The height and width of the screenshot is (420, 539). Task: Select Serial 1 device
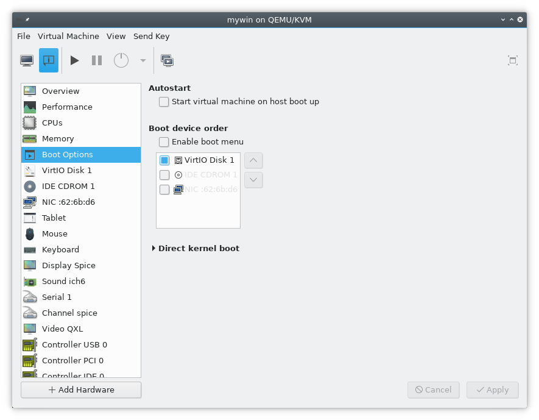click(81, 297)
